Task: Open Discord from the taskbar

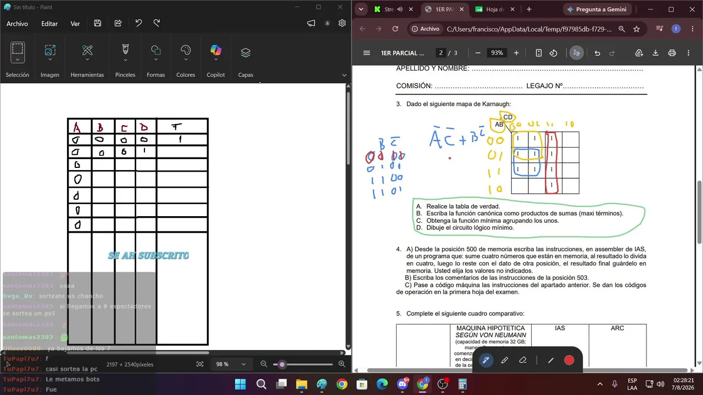Action: [x=402, y=384]
